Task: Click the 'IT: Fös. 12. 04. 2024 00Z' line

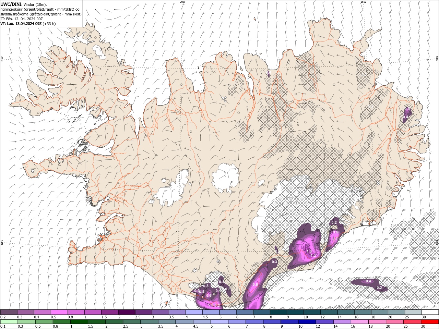Action: point(22,19)
